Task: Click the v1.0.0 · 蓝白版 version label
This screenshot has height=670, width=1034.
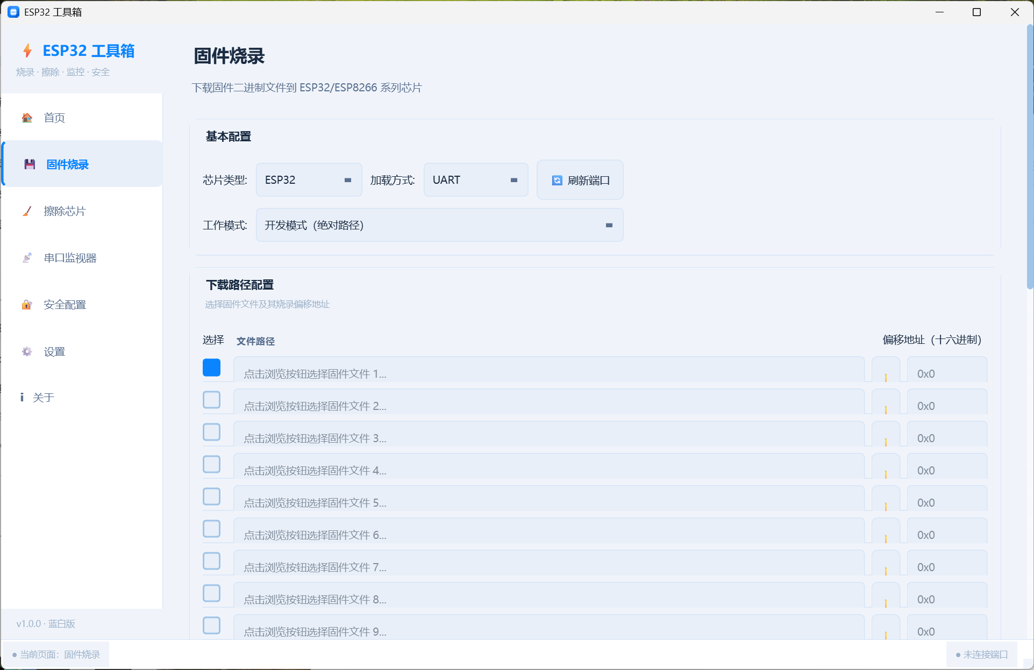Action: [46, 624]
